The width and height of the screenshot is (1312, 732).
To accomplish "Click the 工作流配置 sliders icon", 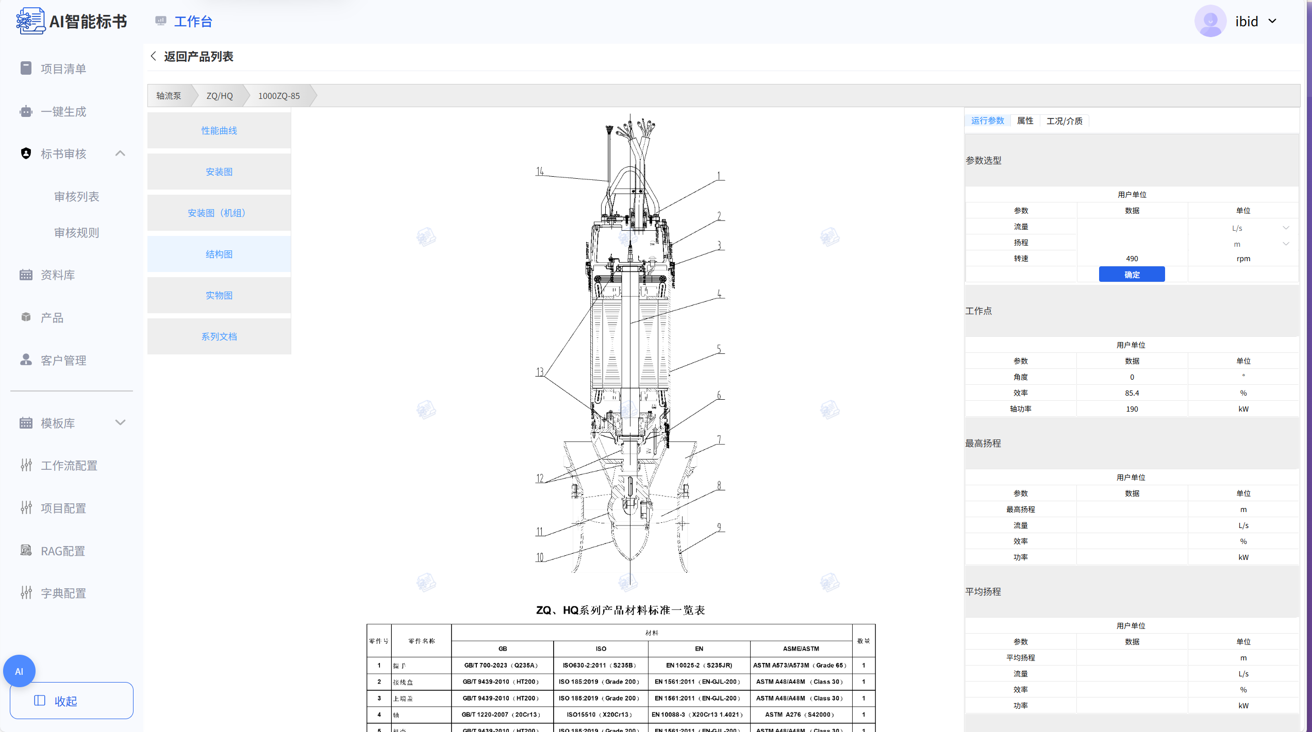I will [26, 465].
